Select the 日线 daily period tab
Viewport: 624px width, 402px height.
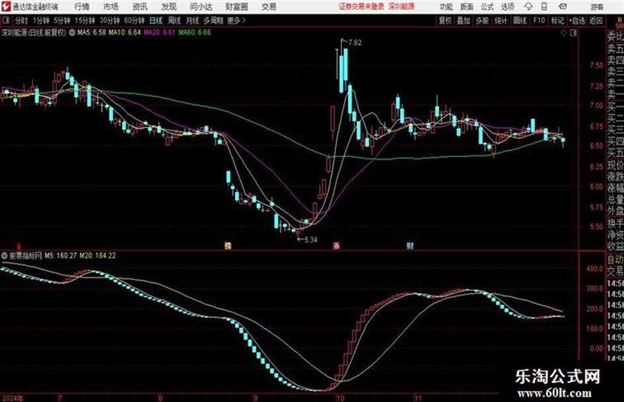tap(156, 20)
